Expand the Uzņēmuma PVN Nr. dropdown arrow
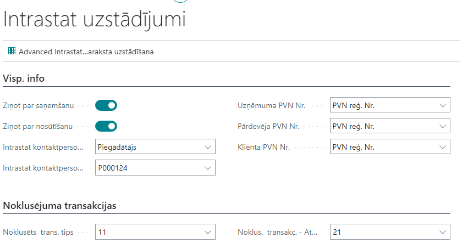Screen dimensions: 468x249 [442, 105]
